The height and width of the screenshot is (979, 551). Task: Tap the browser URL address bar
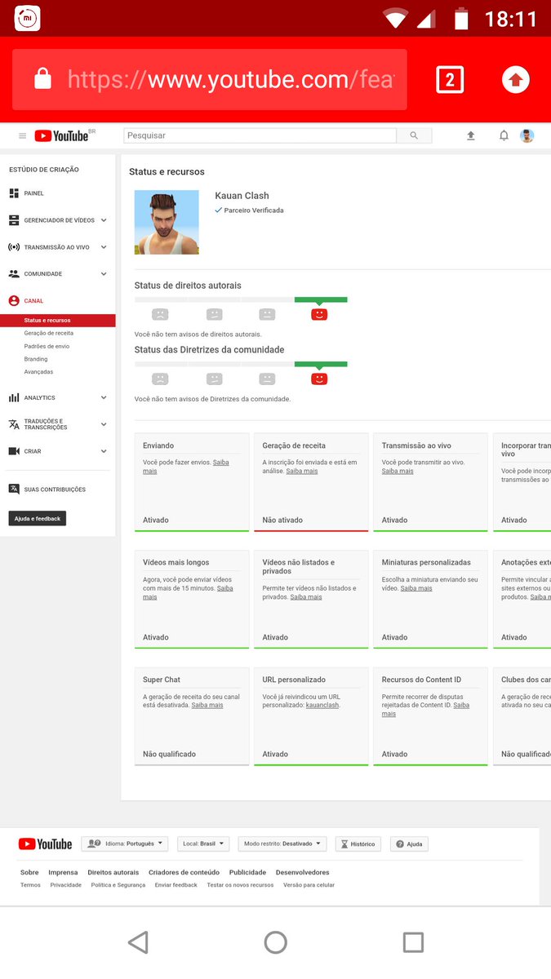210,79
